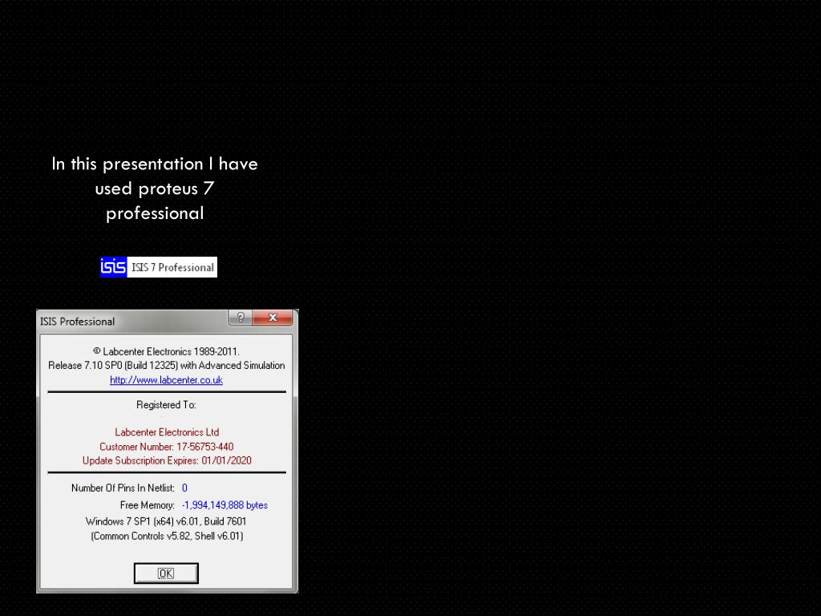Click the Common Controls v5.82 line
Image resolution: width=821 pixels, height=616 pixels.
pyautogui.click(x=167, y=536)
